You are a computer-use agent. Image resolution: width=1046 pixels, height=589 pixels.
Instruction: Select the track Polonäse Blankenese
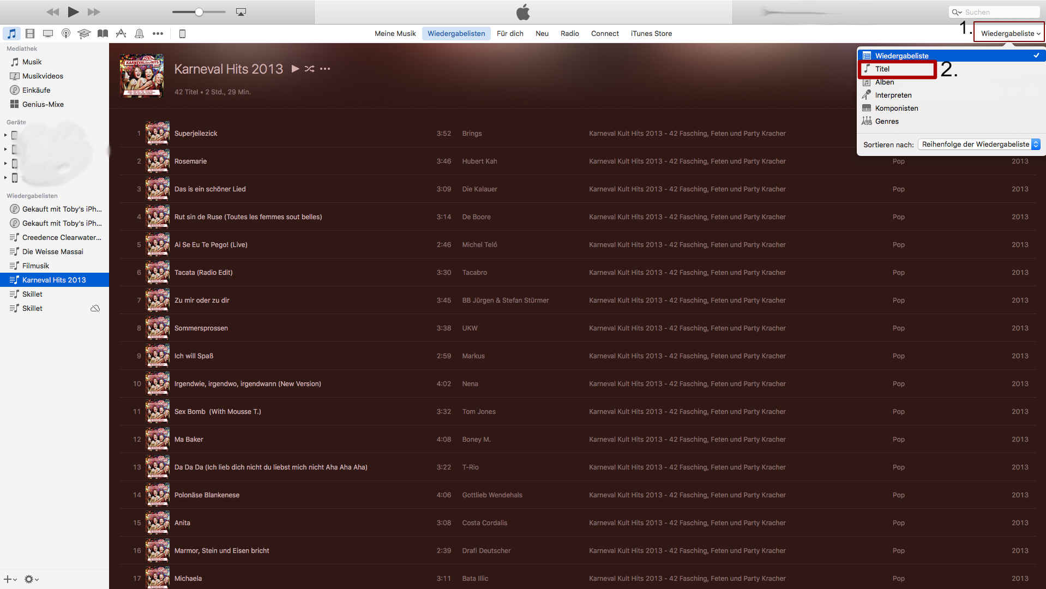207,495
